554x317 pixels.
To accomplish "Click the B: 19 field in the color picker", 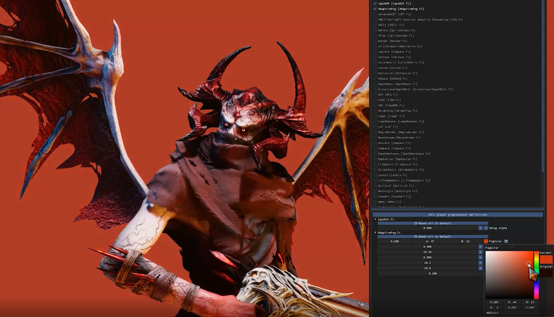I will (530, 302).
